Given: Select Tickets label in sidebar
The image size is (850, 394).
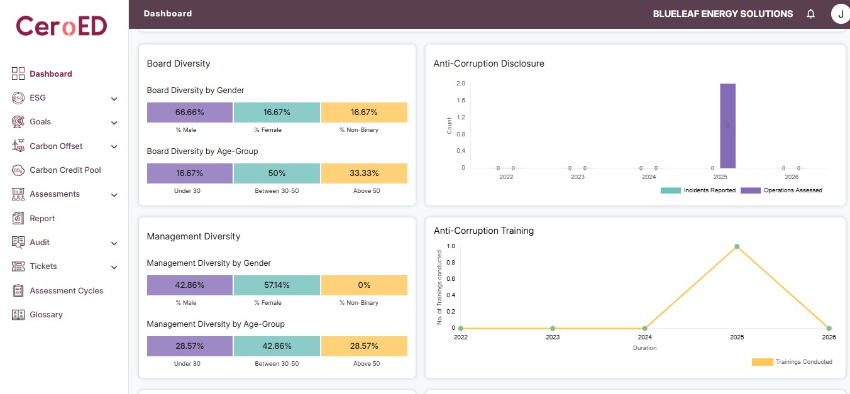Looking at the screenshot, I should click(x=43, y=266).
